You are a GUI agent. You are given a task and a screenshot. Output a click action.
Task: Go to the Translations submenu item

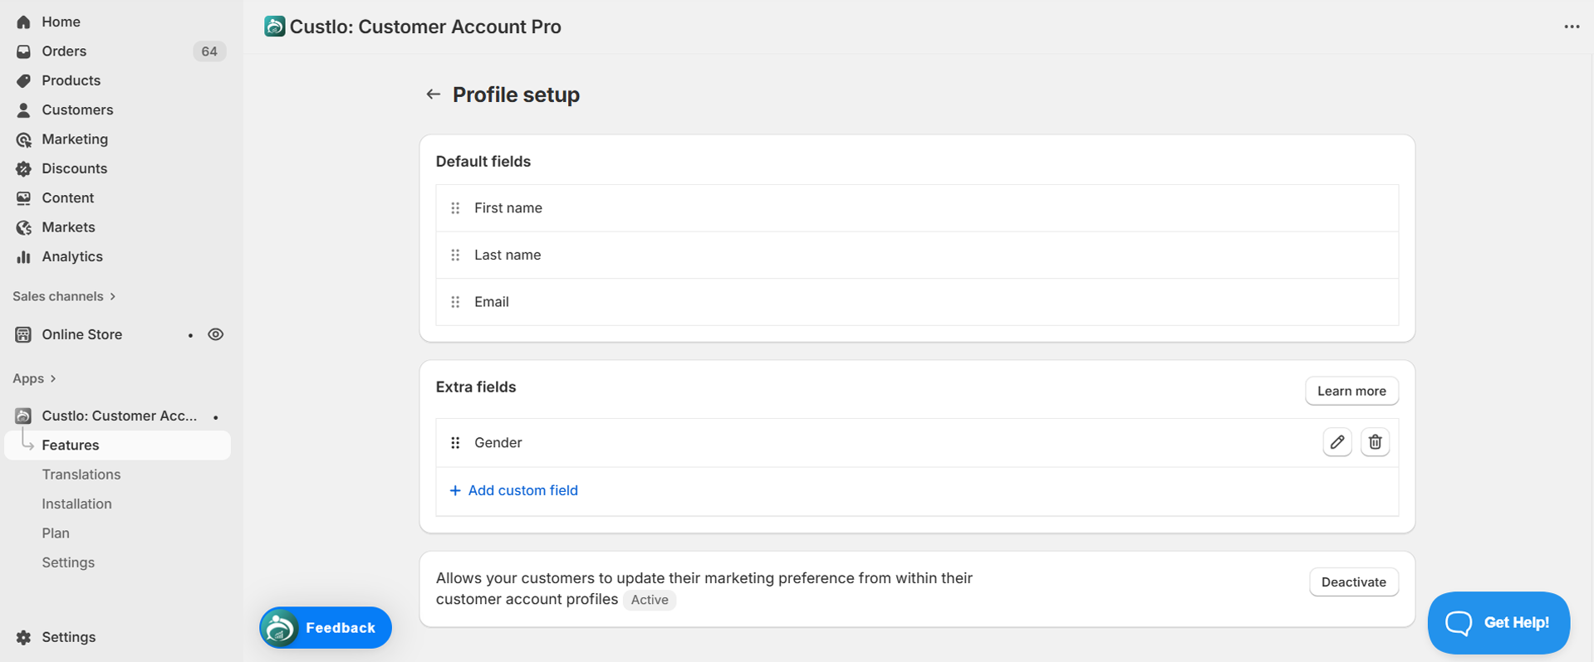click(x=81, y=475)
